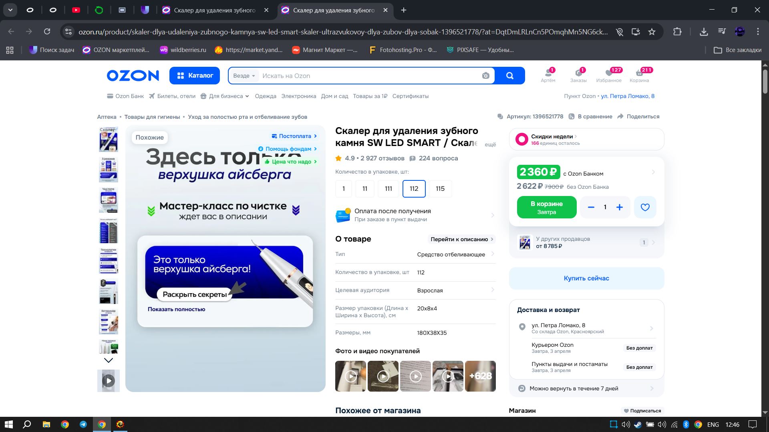Select package quantity option 11

point(364,188)
